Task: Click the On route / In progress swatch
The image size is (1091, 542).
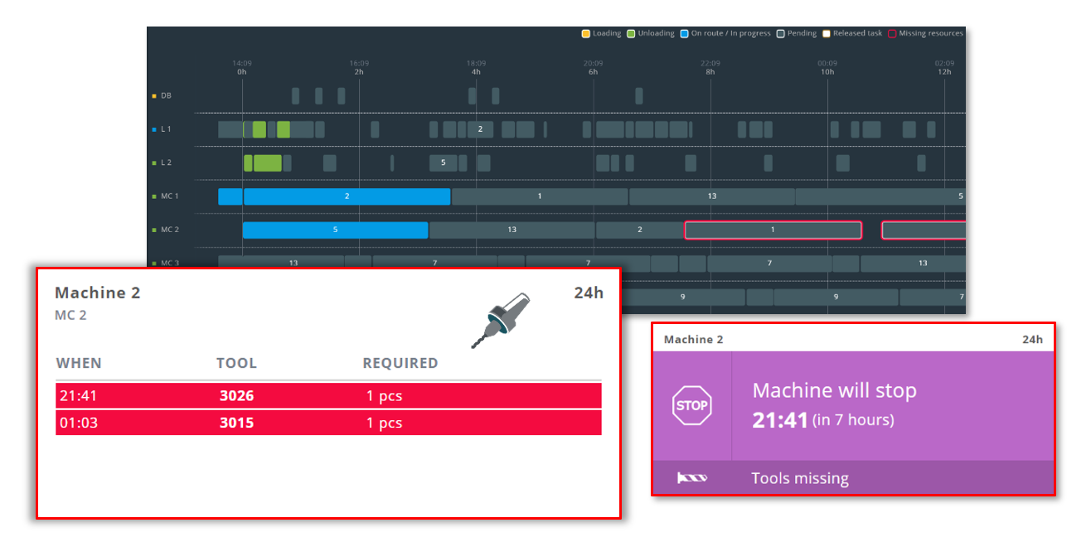Action: (684, 34)
